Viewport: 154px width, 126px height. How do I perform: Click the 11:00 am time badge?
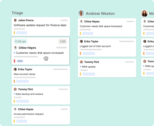click(x=20, y=41)
